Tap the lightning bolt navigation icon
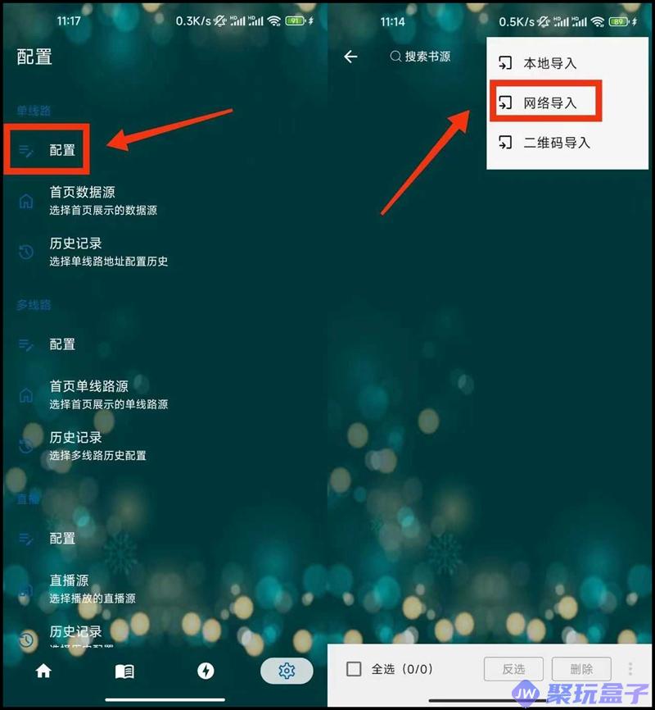655x710 pixels. point(206,671)
